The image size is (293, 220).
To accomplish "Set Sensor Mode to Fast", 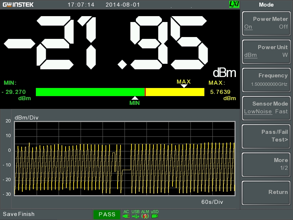I will tap(281, 111).
